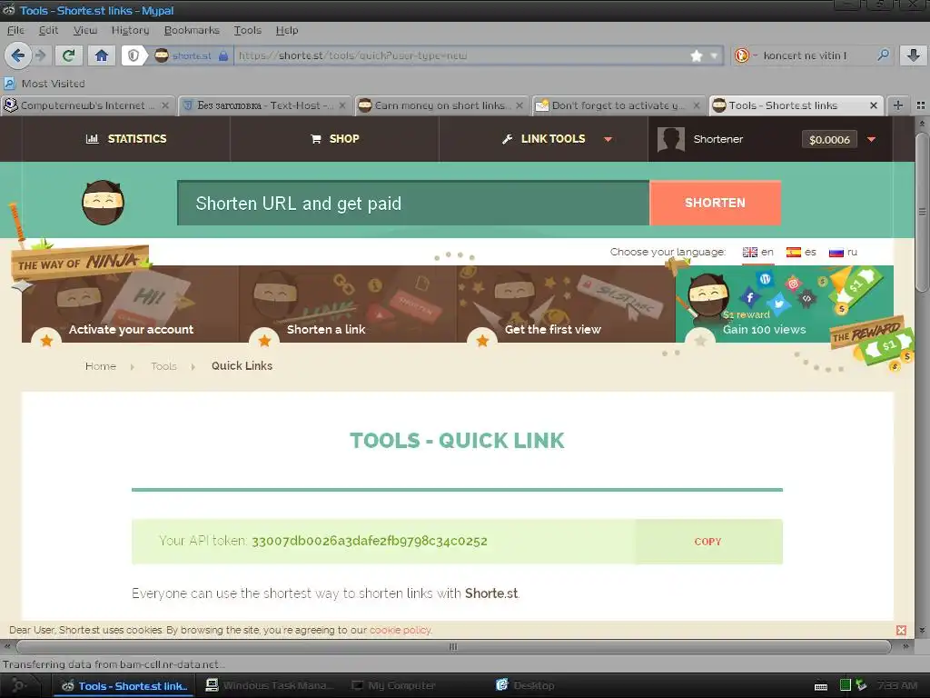
Task: Switch to Windows Task Manager in taskbar
Action: pos(270,685)
